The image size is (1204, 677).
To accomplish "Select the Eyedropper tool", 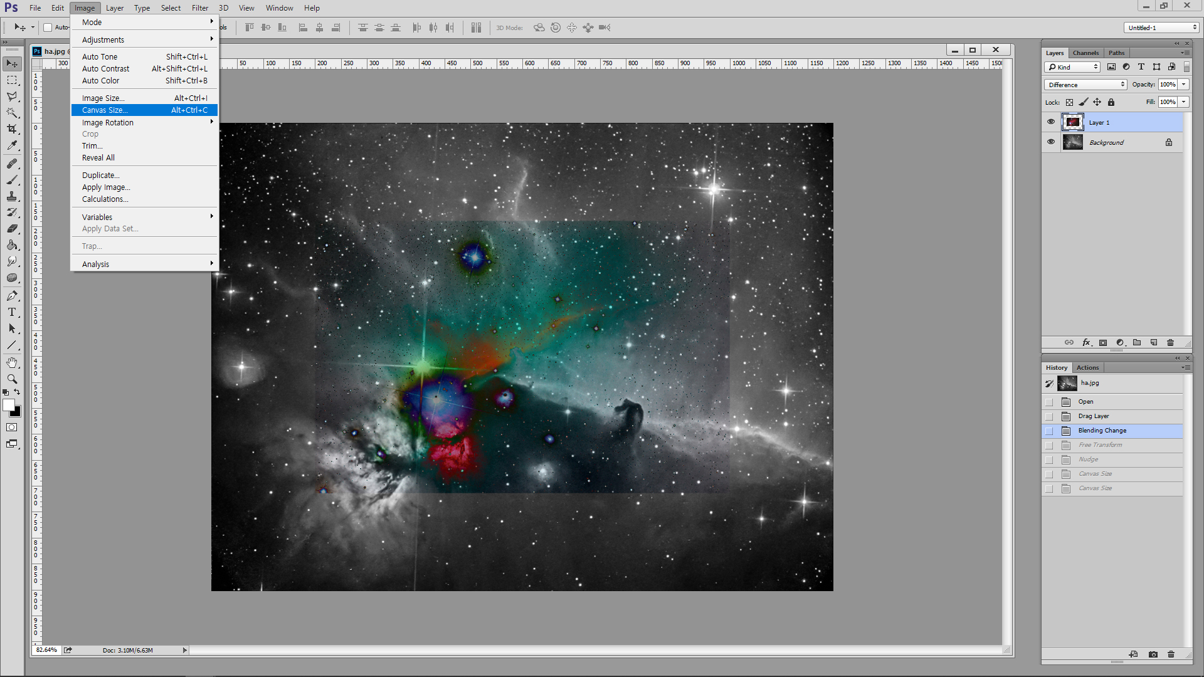I will pos(12,145).
